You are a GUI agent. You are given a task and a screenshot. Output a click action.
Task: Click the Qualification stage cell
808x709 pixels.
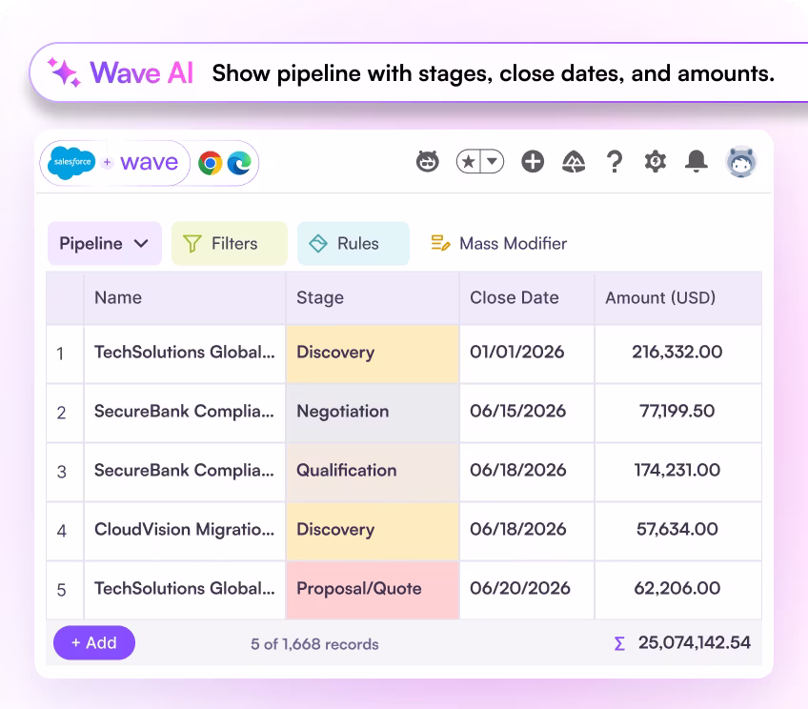click(373, 472)
